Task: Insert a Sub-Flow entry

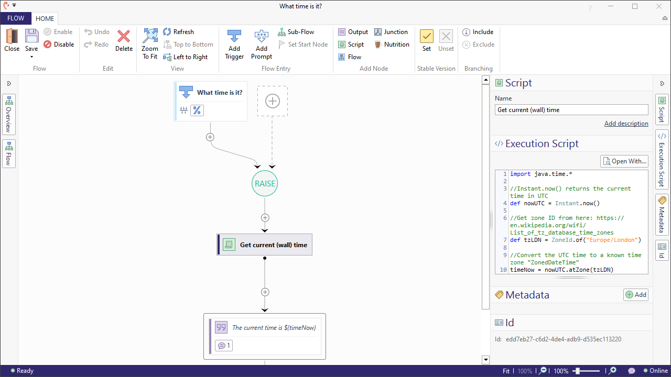Action: tap(296, 32)
